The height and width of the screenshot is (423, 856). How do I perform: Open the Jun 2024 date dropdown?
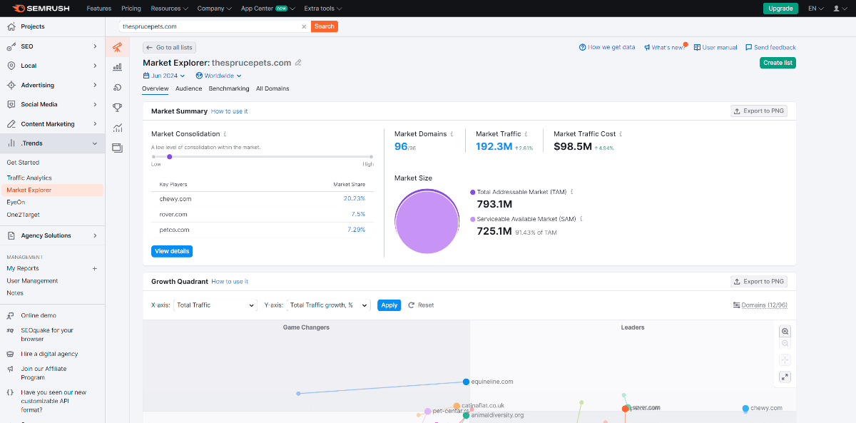pyautogui.click(x=165, y=76)
